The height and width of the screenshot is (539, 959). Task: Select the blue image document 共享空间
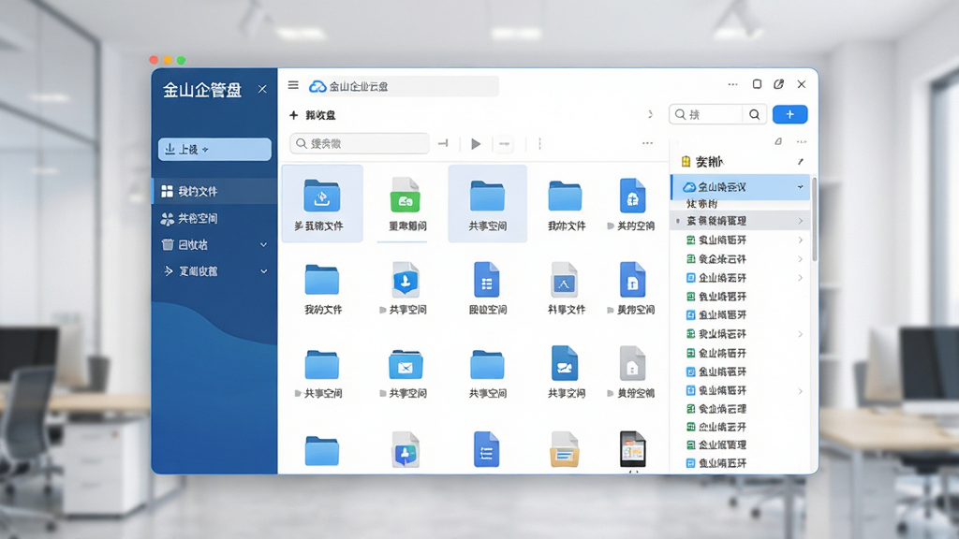[565, 371]
